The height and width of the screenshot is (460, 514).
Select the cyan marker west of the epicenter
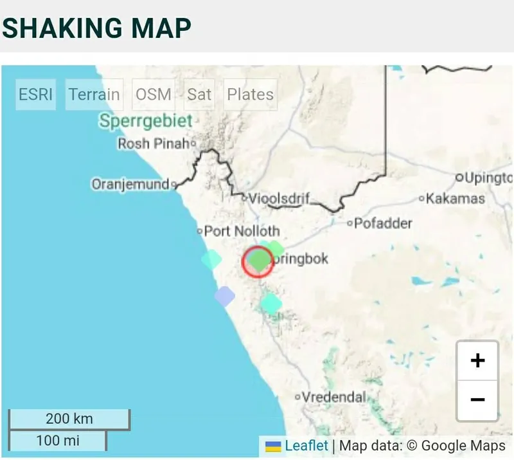point(210,259)
